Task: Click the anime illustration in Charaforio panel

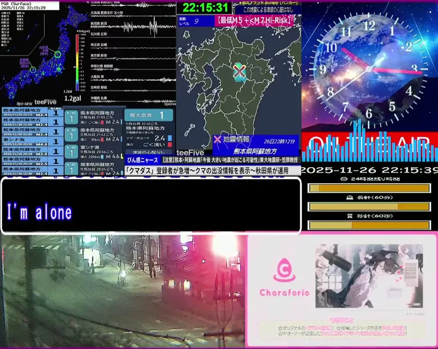Action: point(369,276)
